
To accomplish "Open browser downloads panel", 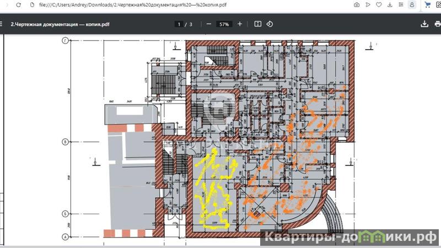I will pos(390,5).
